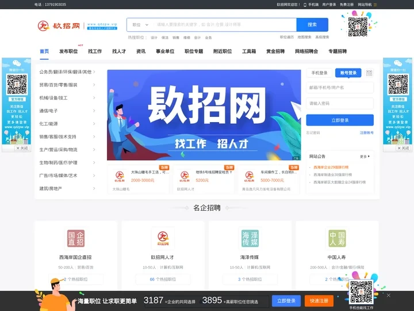
Task: Expand 贸易/百货/零售/服装 category arrow
Action: click(x=94, y=85)
